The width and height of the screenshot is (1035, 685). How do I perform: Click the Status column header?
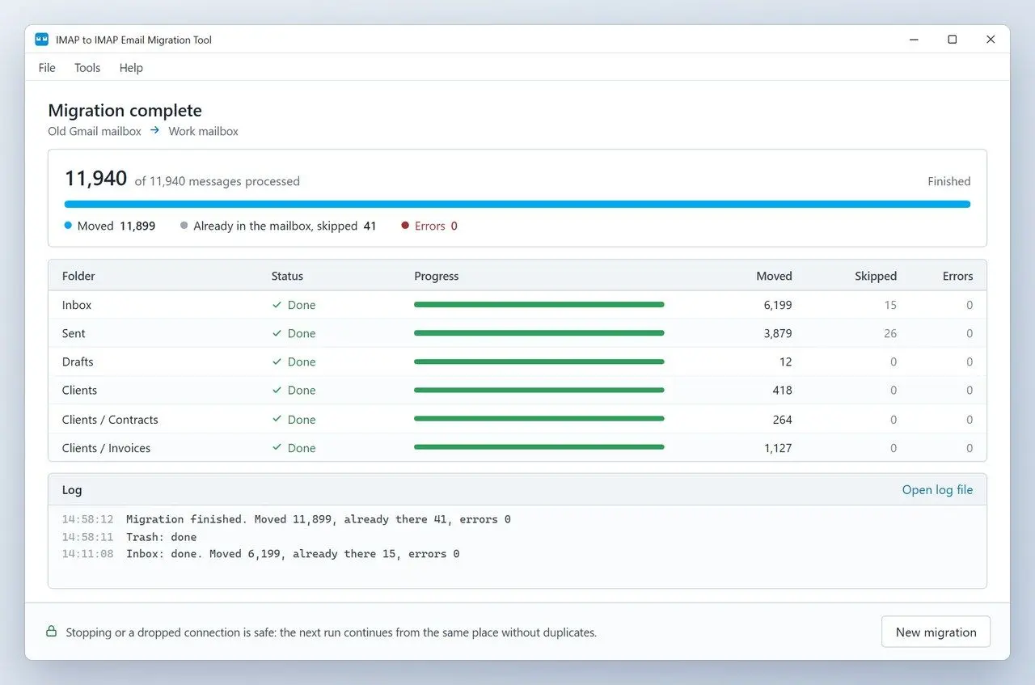287,276
